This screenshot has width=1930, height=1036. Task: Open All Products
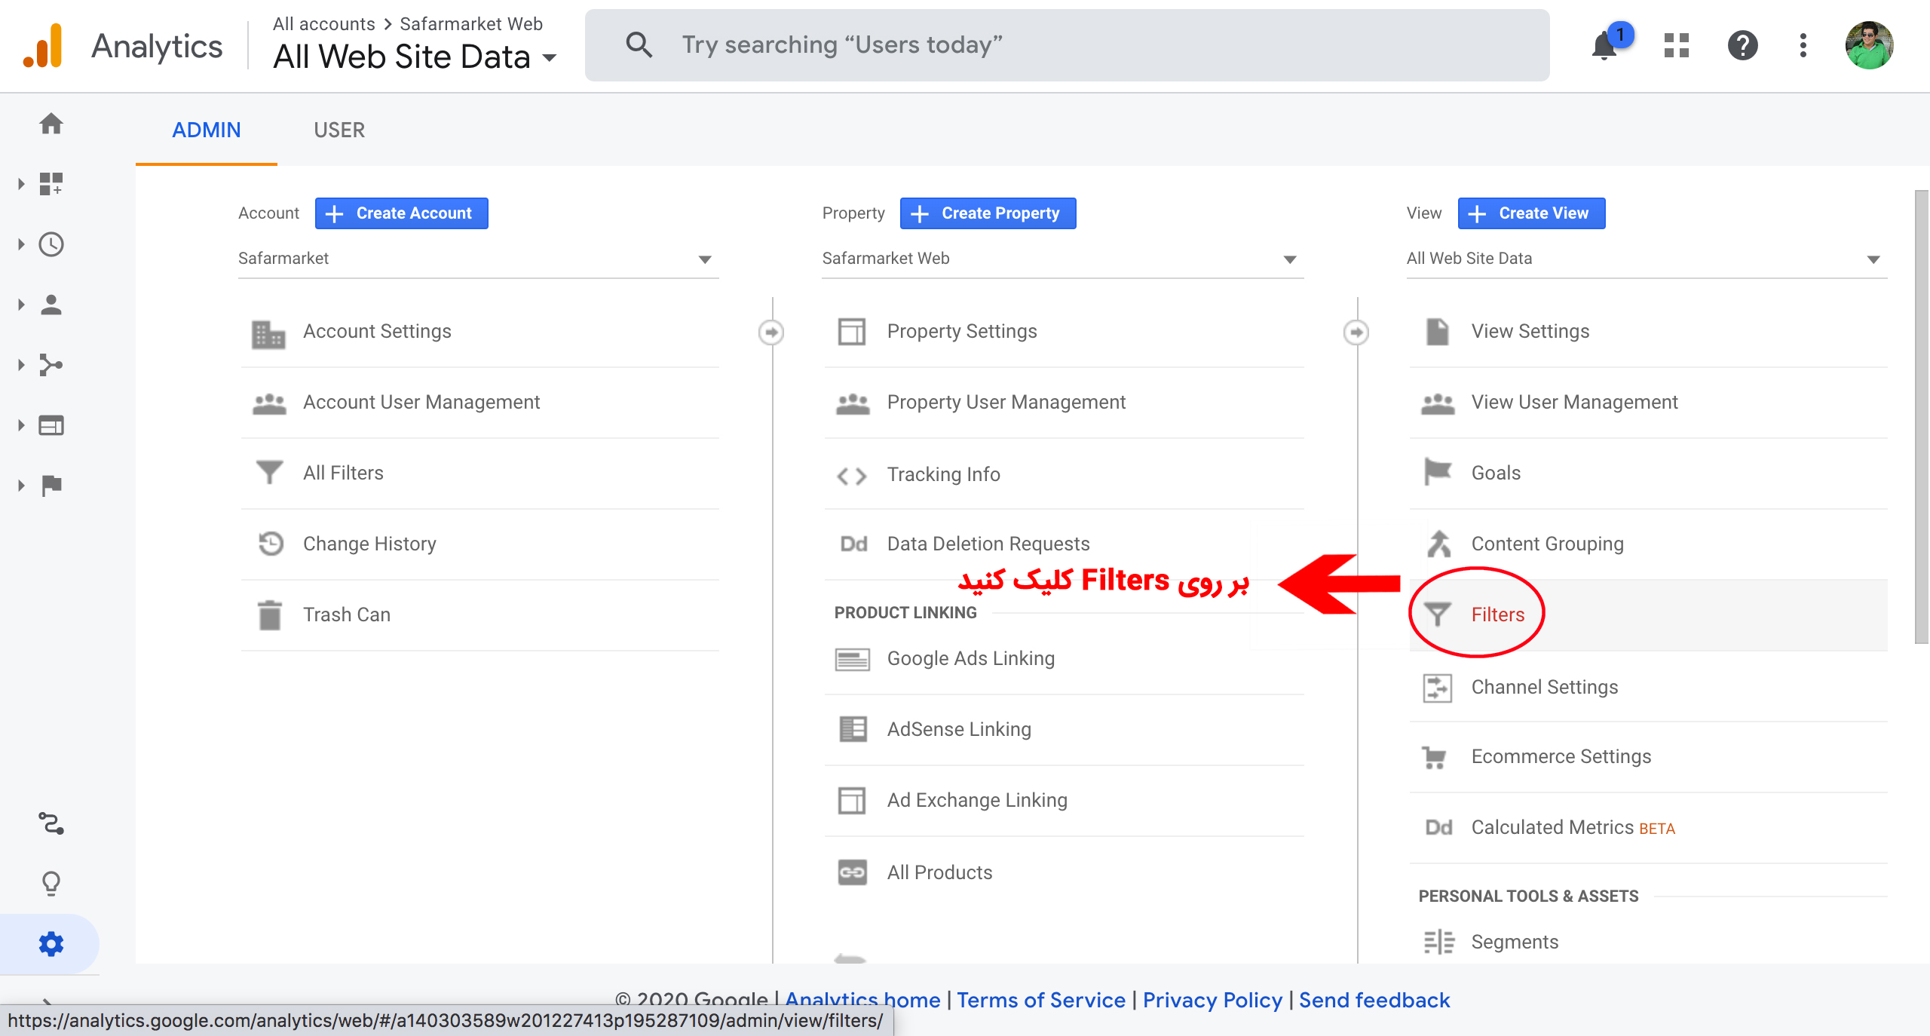(1064, 873)
